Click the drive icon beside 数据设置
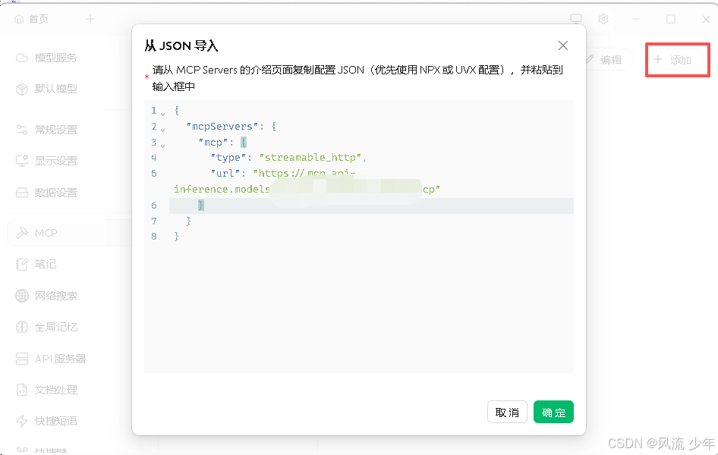Image resolution: width=718 pixels, height=455 pixels. 22,192
